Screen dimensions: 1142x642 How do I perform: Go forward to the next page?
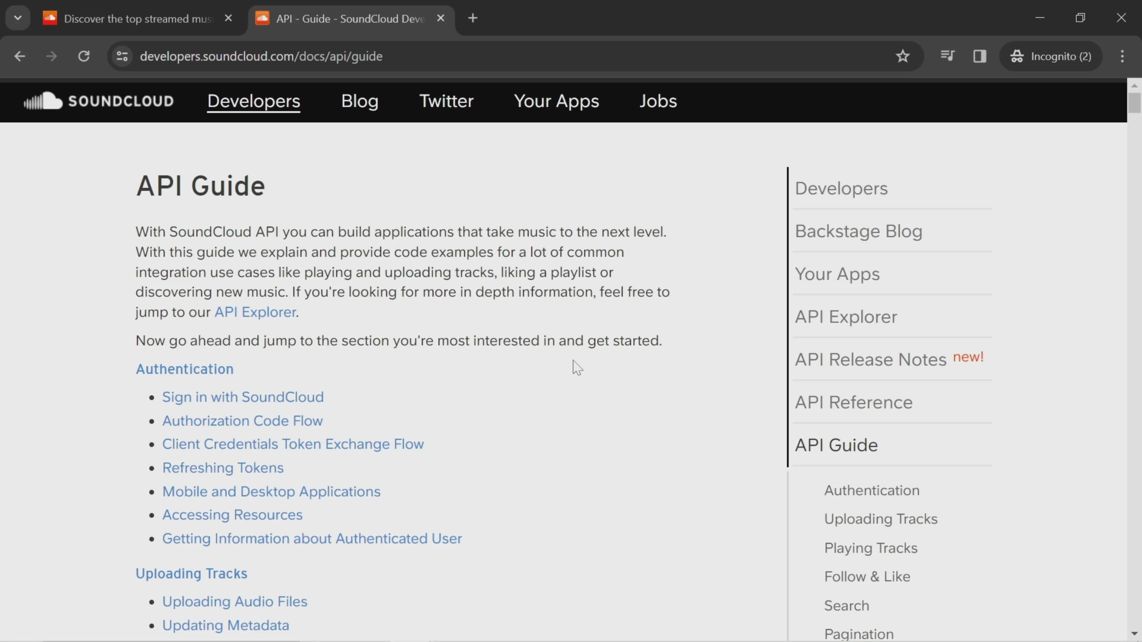tap(51, 56)
